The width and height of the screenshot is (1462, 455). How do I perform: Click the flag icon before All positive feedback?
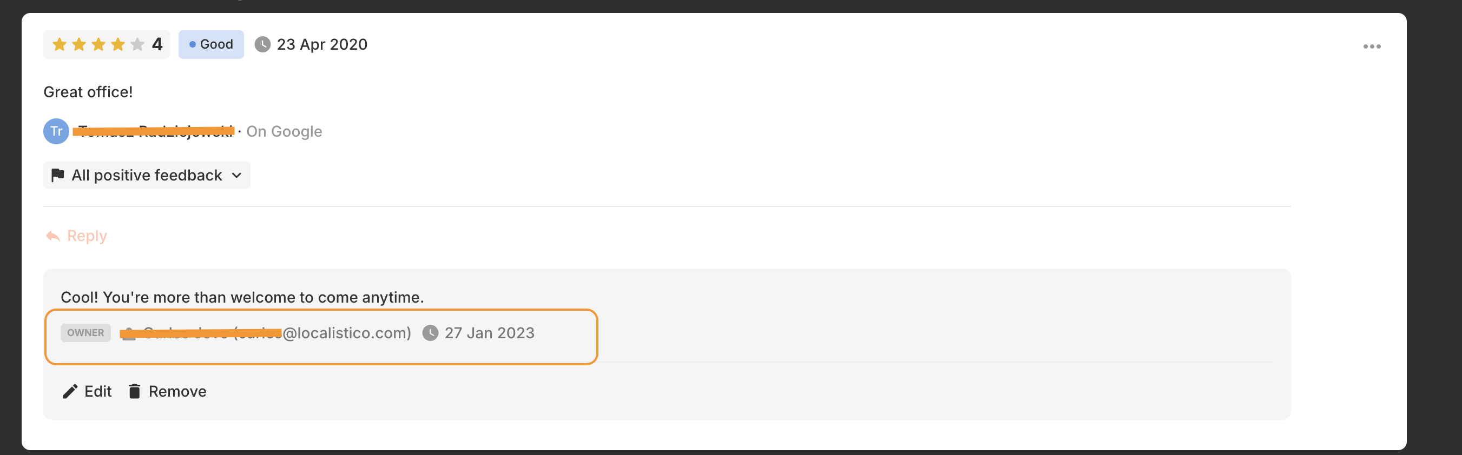(57, 175)
